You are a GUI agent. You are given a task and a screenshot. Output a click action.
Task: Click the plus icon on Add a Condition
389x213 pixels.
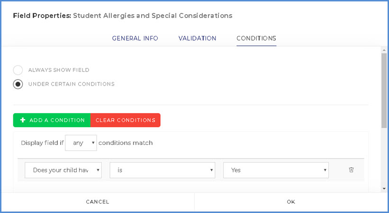coord(23,120)
